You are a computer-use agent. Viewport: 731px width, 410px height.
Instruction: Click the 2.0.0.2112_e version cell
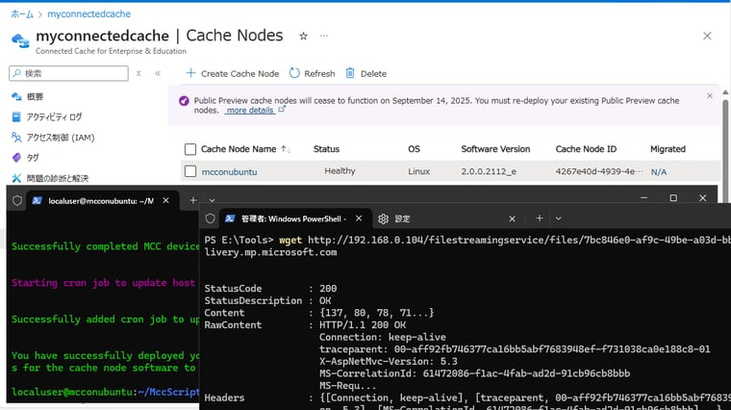[x=489, y=171]
